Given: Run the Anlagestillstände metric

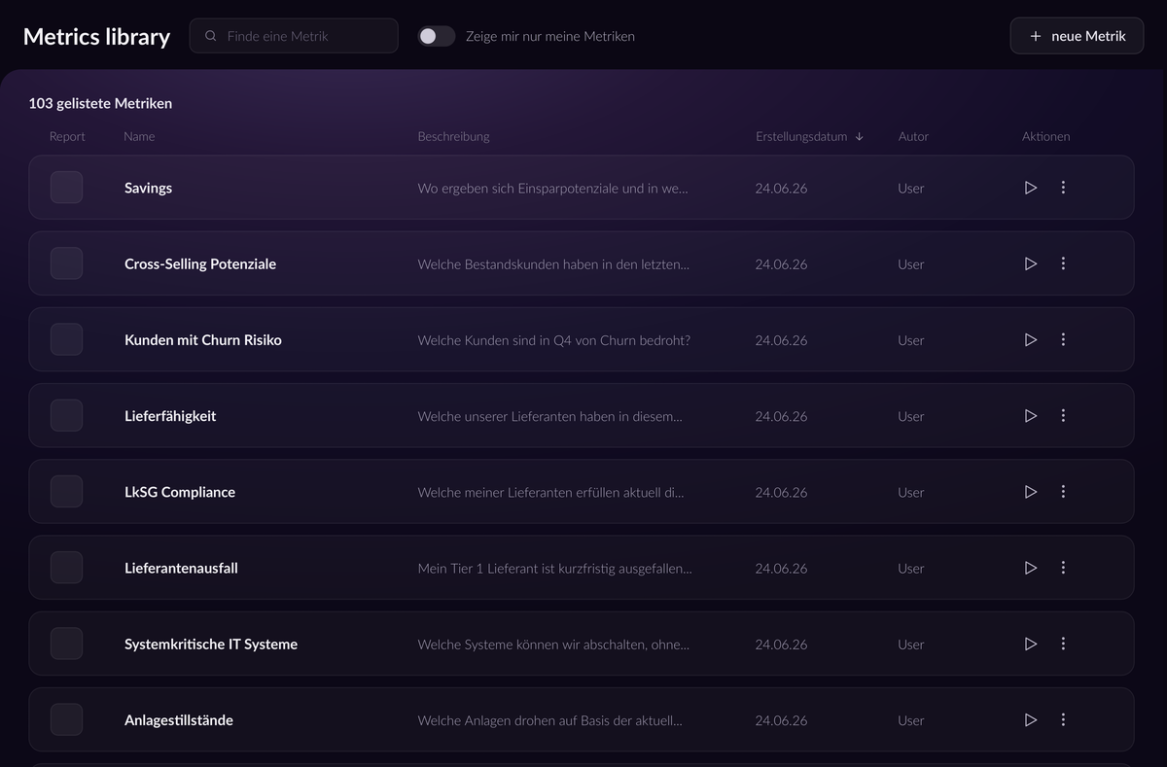Looking at the screenshot, I should [1031, 719].
